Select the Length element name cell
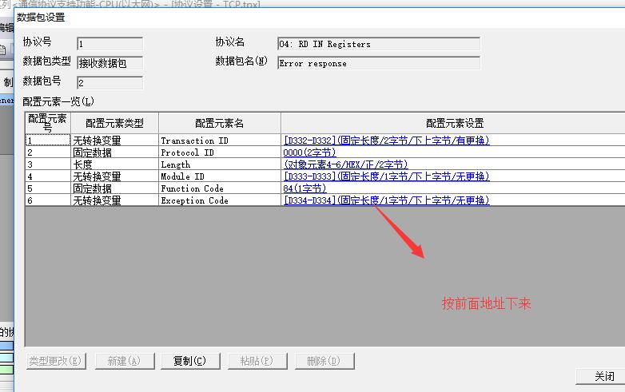625x392 pixels. [220, 164]
